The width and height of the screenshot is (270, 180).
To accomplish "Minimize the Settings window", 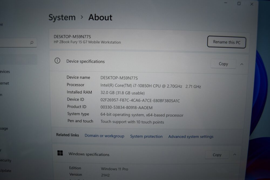I will point(225,3).
